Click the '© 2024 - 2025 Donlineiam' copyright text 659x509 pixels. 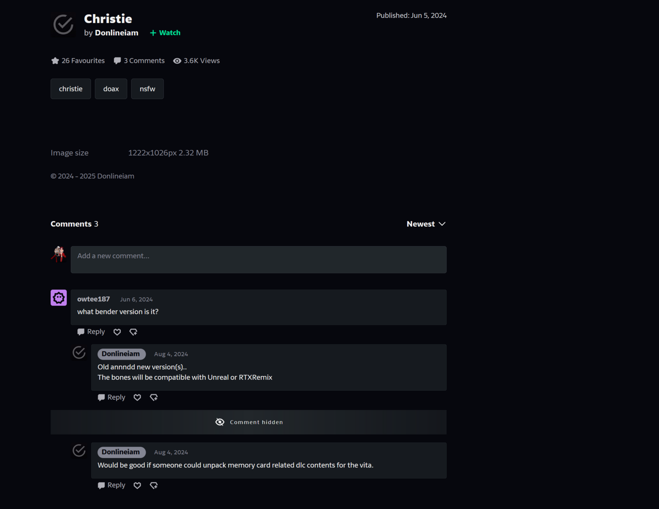point(92,176)
